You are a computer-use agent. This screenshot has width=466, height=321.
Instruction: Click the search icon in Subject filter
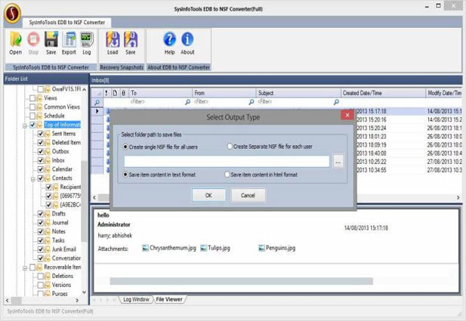(336, 102)
